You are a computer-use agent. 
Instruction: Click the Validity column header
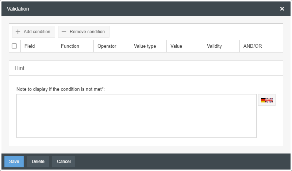pyautogui.click(x=214, y=46)
